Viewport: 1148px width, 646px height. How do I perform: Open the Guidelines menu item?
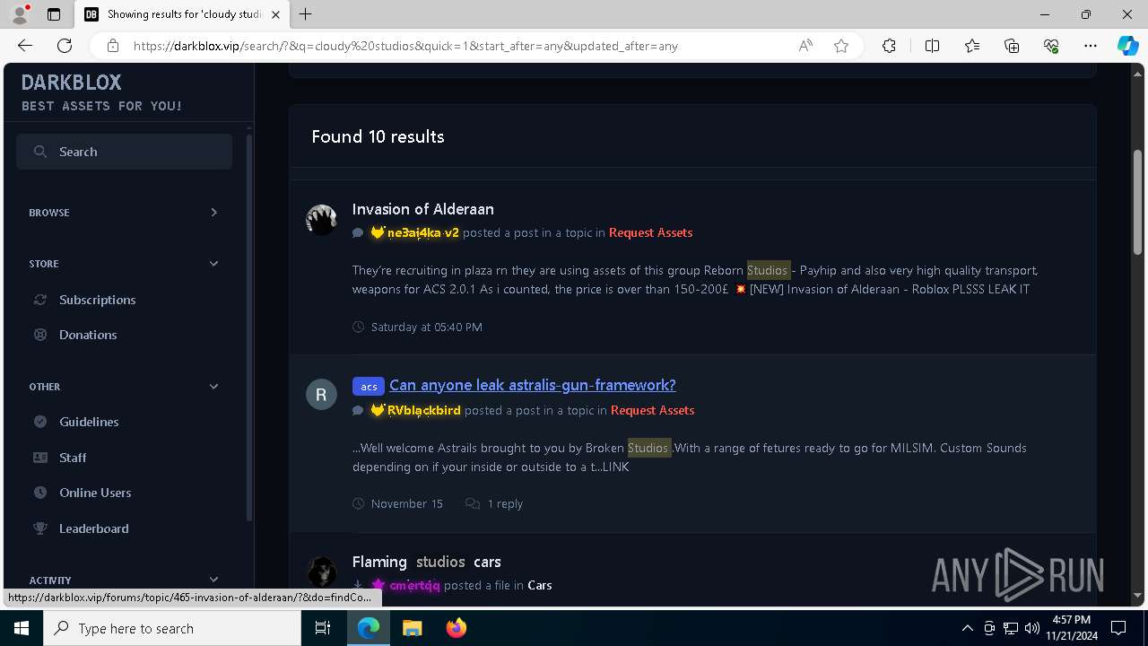89,422
